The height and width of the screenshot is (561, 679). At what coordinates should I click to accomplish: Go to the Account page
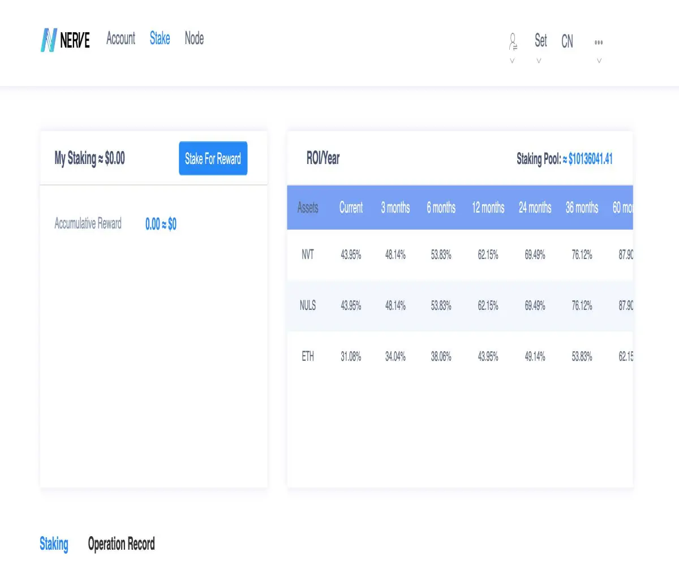click(x=121, y=38)
